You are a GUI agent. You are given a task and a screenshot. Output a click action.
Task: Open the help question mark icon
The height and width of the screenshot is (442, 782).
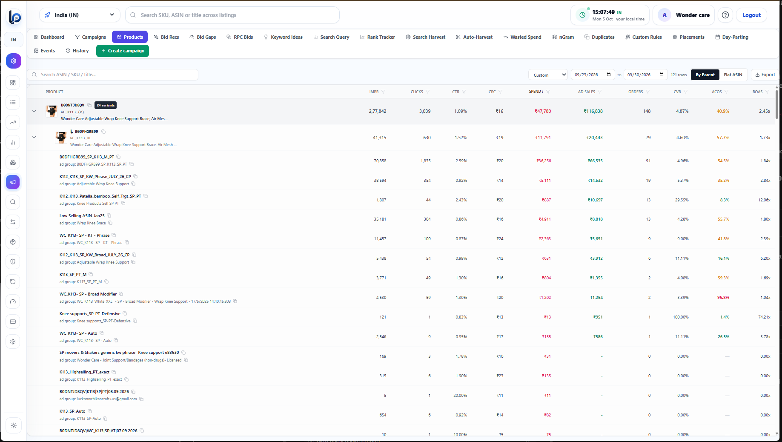pyautogui.click(x=725, y=15)
